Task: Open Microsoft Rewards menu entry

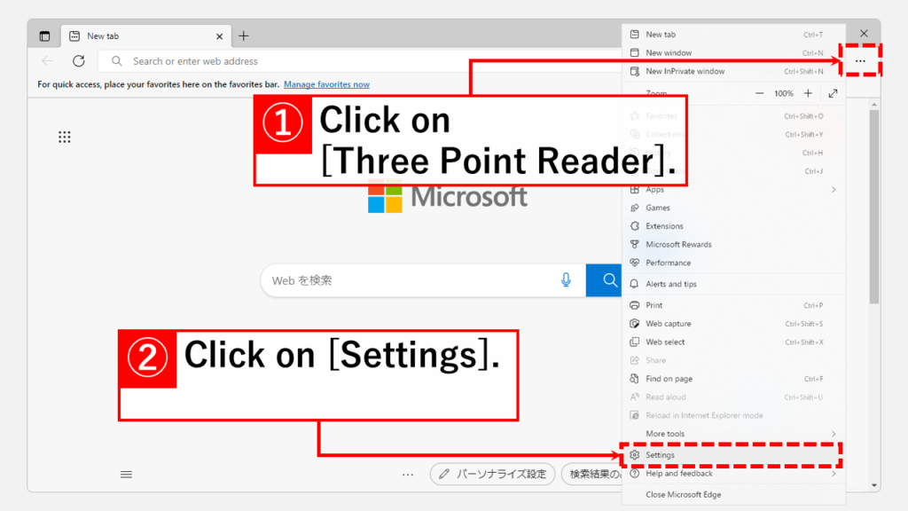Action: [733, 245]
